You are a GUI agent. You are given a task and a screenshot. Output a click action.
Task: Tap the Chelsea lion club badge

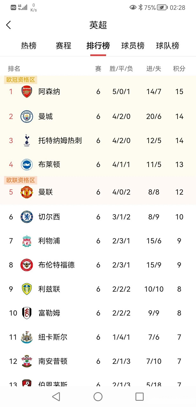click(27, 217)
